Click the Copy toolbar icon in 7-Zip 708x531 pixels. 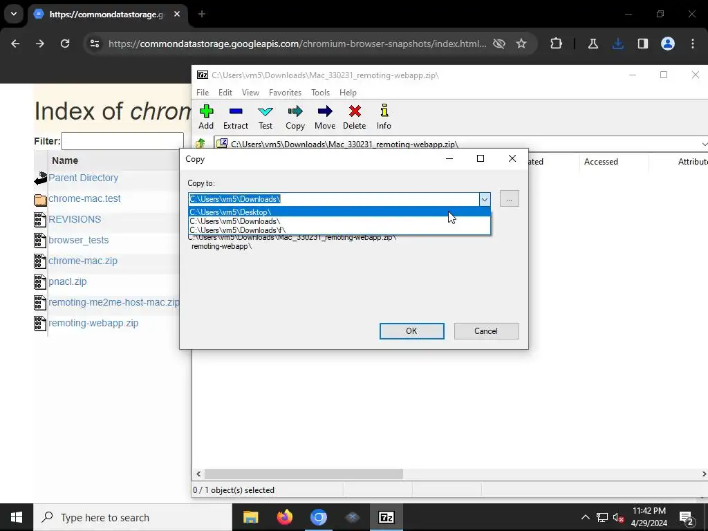click(295, 117)
